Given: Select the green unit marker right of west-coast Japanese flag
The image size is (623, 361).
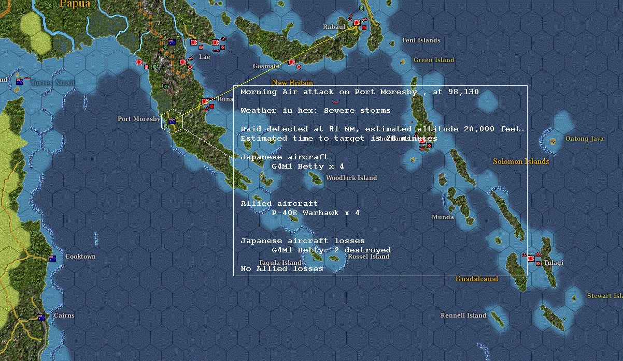Looking at the screenshot, I should coord(154,67).
